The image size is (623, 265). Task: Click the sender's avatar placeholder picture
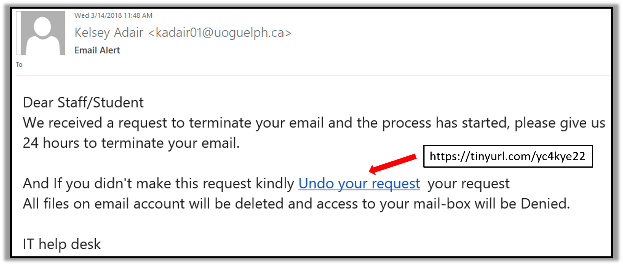click(x=43, y=33)
